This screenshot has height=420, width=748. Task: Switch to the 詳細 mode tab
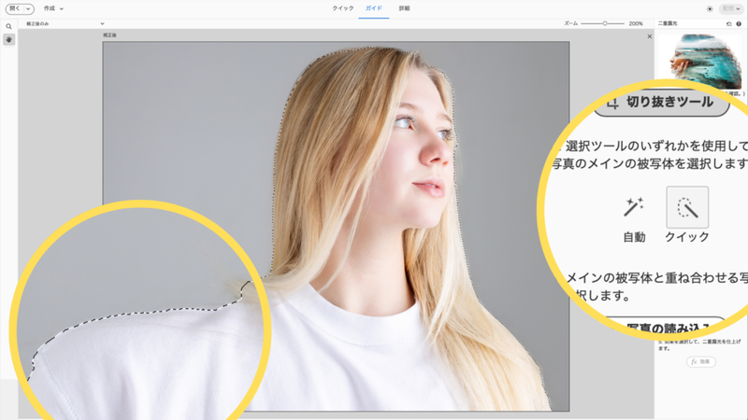404,8
